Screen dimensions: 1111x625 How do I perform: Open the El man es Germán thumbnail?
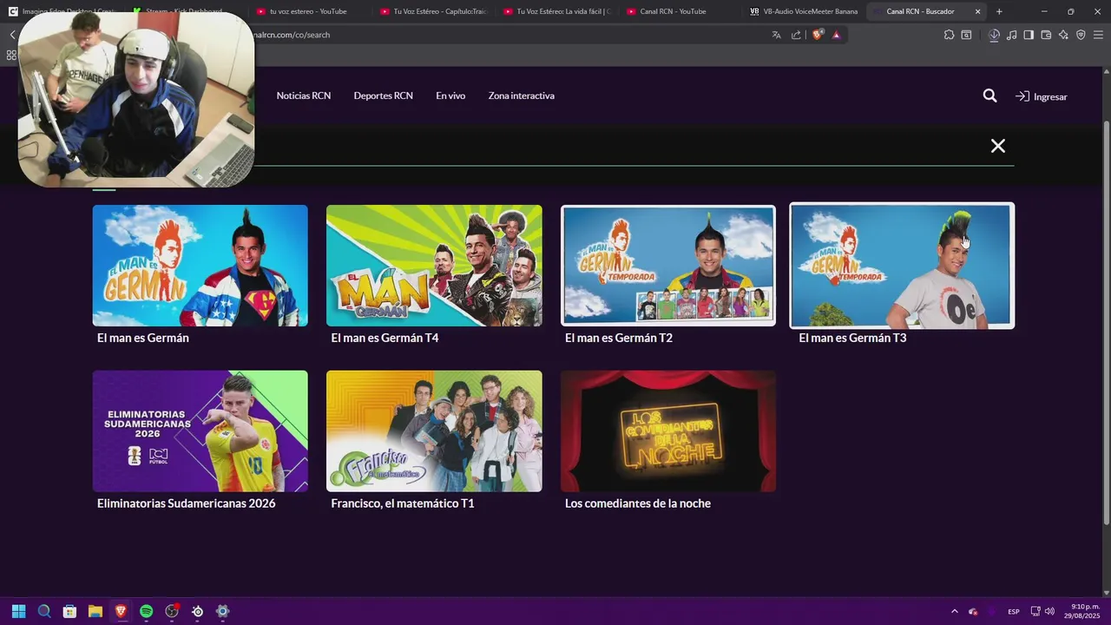200,266
